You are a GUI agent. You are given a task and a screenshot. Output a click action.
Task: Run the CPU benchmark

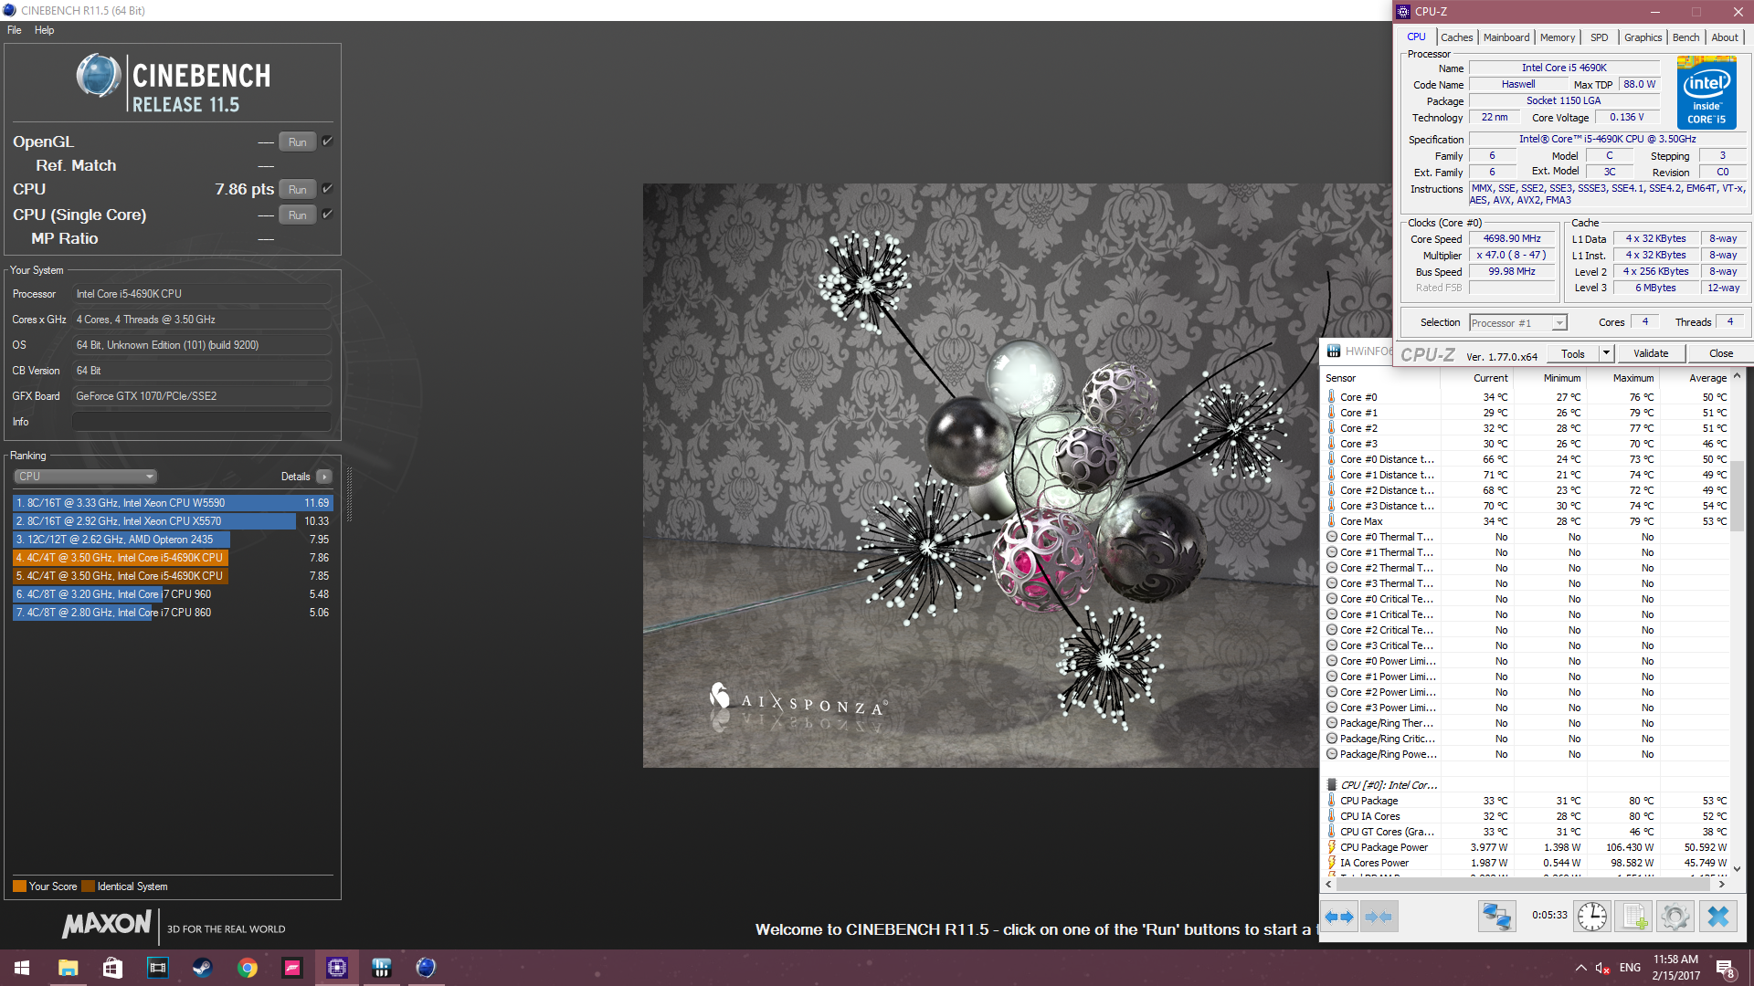(297, 190)
